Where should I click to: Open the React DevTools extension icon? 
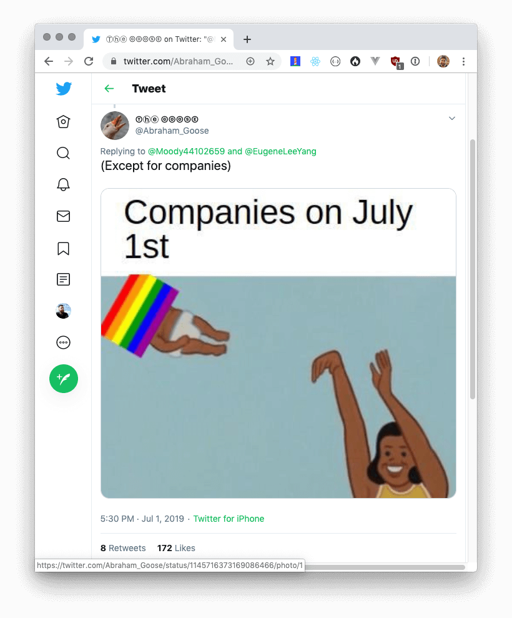[x=315, y=61]
